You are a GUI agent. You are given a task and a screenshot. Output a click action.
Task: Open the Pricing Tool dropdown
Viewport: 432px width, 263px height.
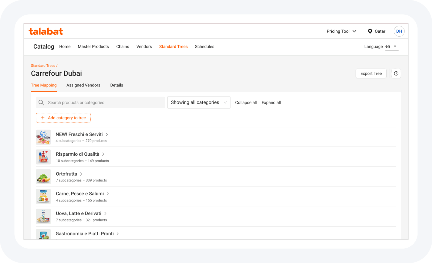[x=342, y=31]
